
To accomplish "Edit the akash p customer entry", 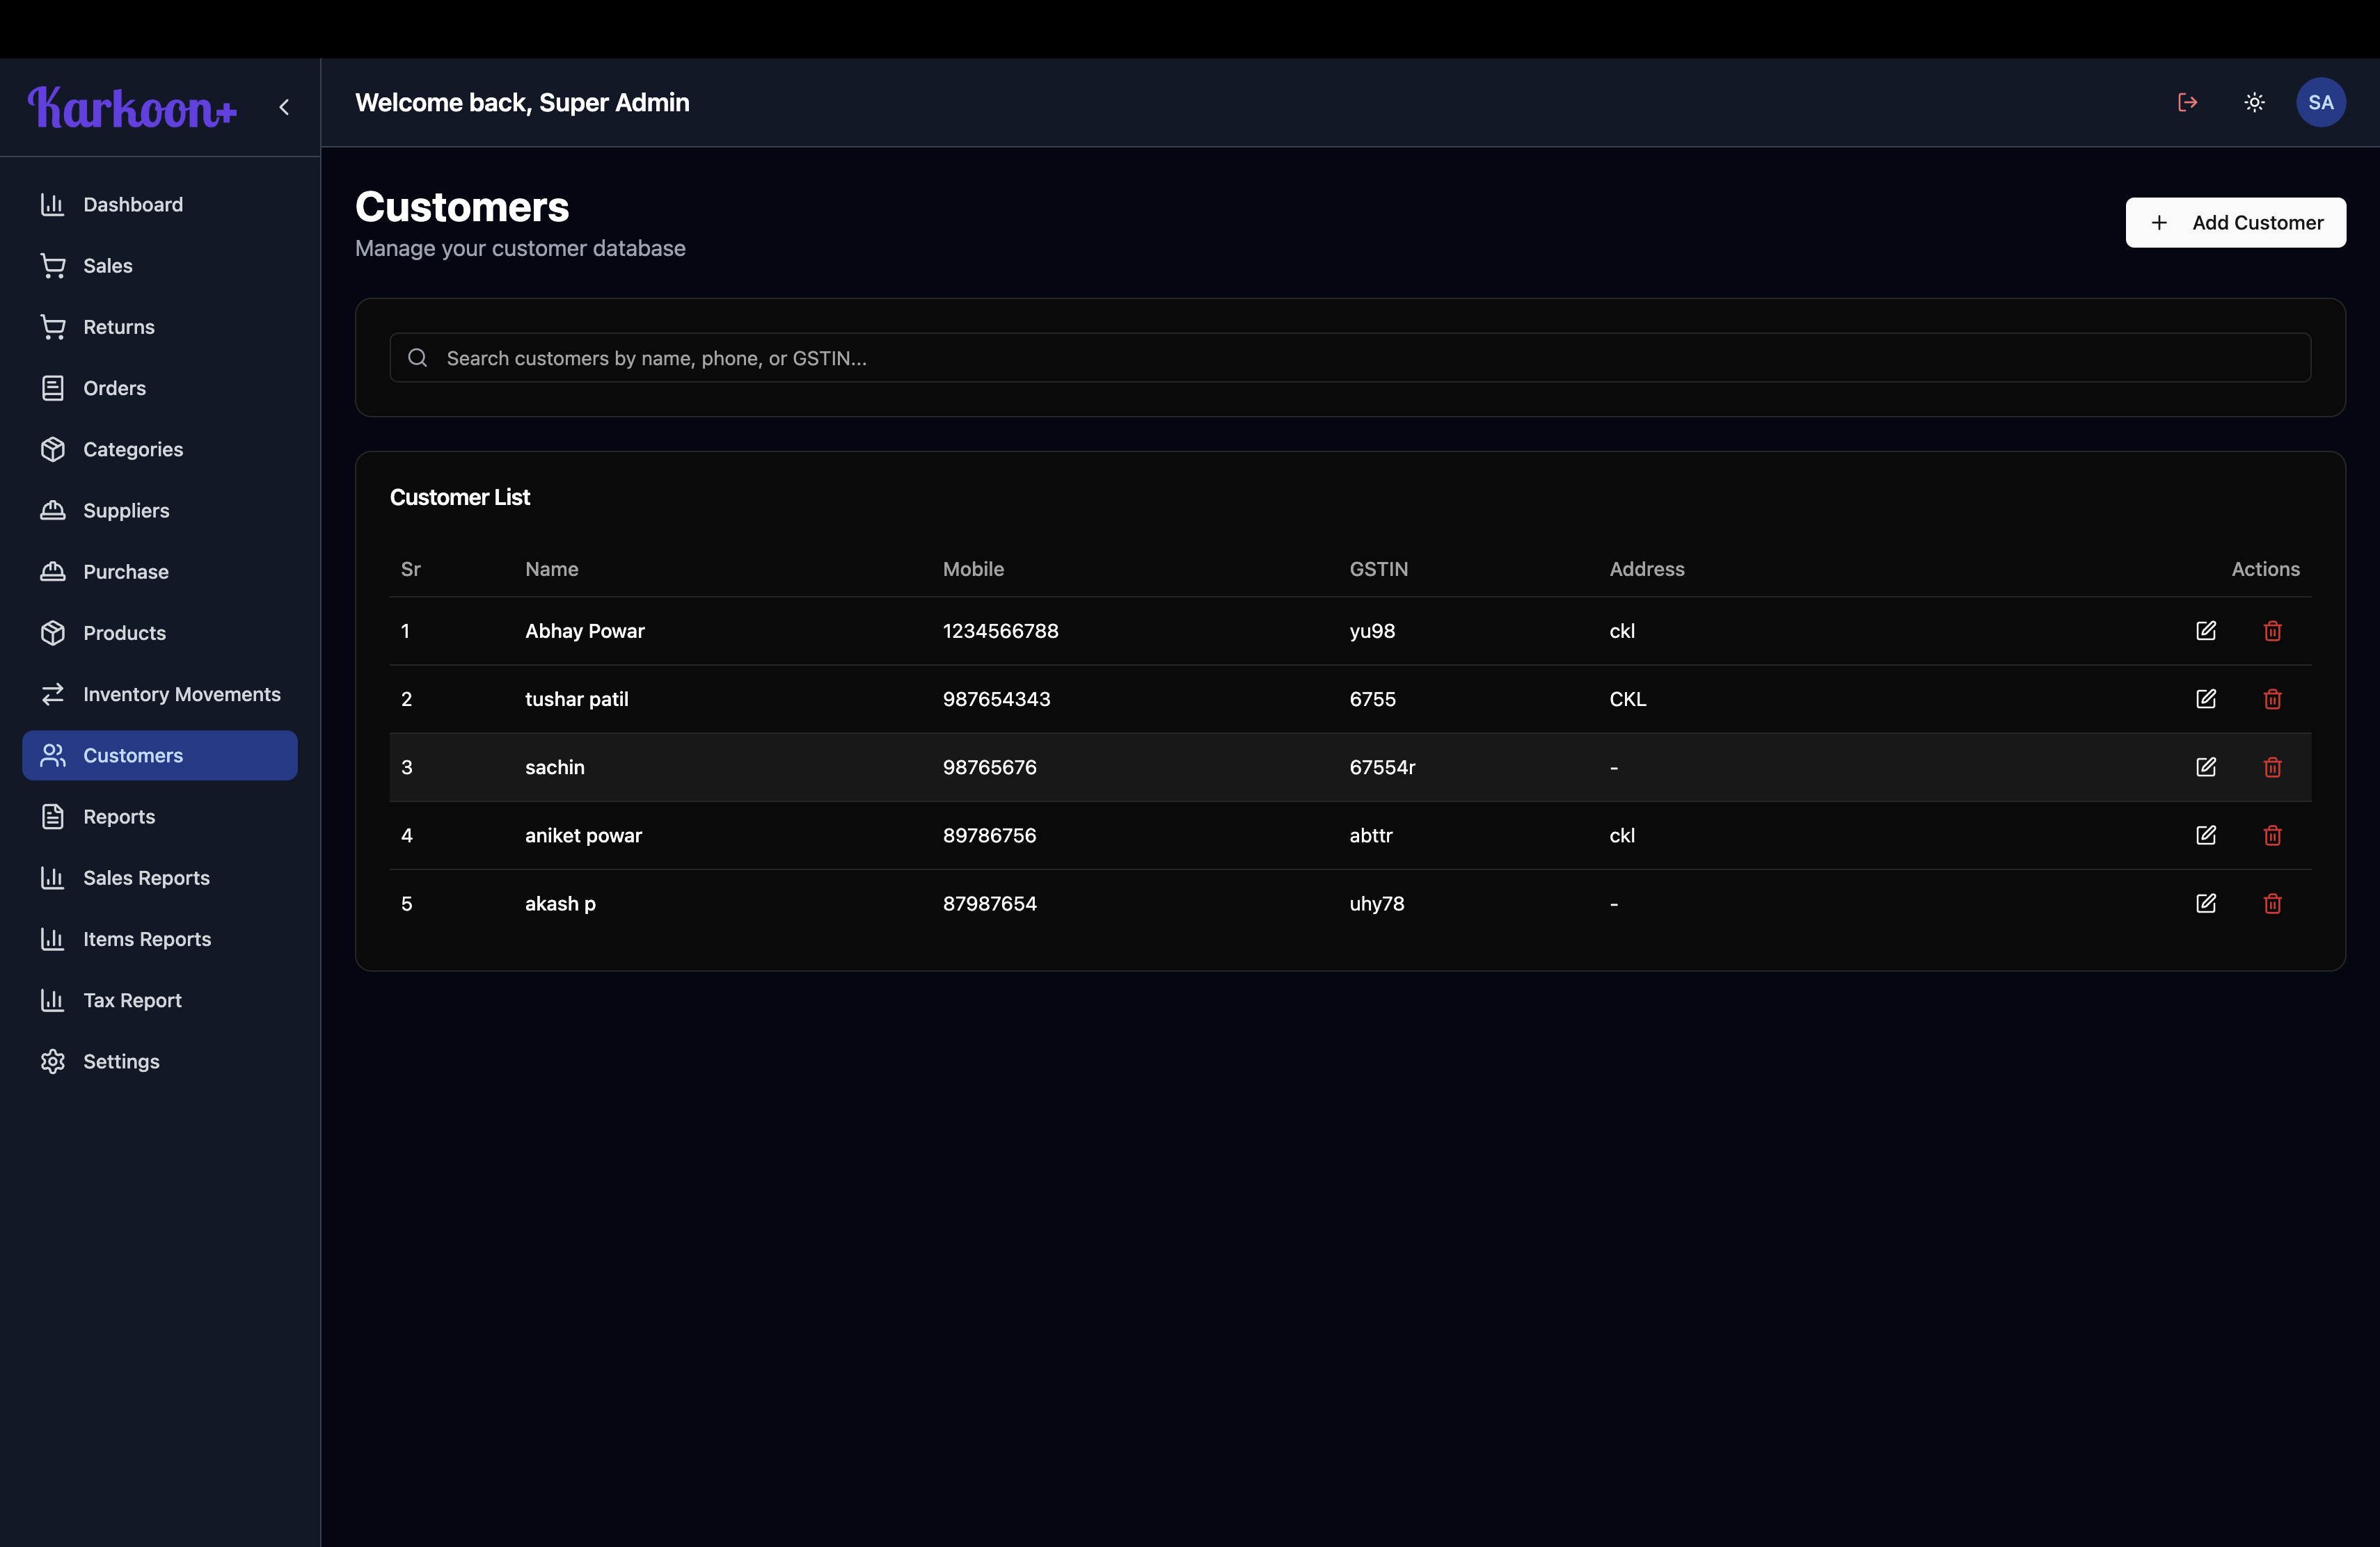I will coord(2205,904).
